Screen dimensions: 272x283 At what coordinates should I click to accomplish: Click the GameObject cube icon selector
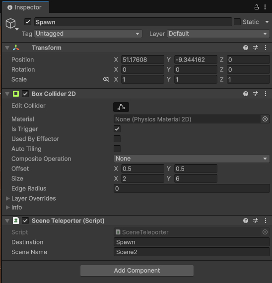[12, 24]
